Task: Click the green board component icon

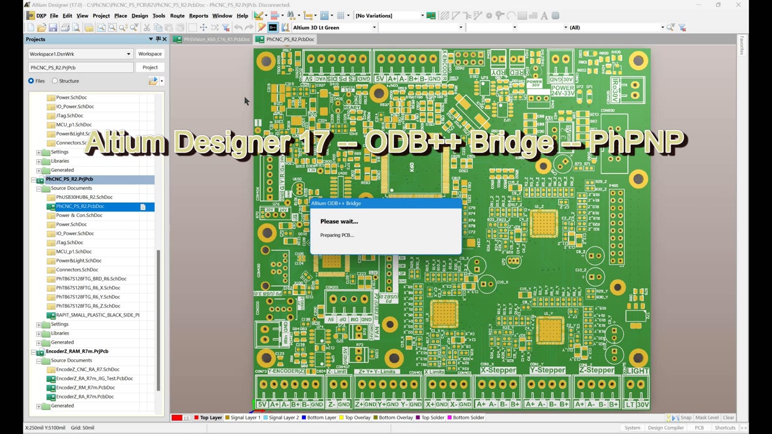Action: [x=431, y=16]
